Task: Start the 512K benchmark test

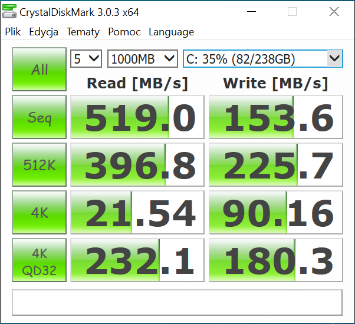Action: coord(39,164)
